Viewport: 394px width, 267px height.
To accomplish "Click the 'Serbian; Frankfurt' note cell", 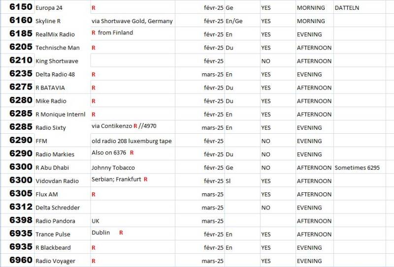I will pyautogui.click(x=119, y=179).
